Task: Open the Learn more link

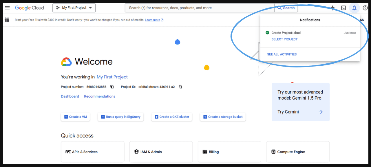Action: point(154,20)
